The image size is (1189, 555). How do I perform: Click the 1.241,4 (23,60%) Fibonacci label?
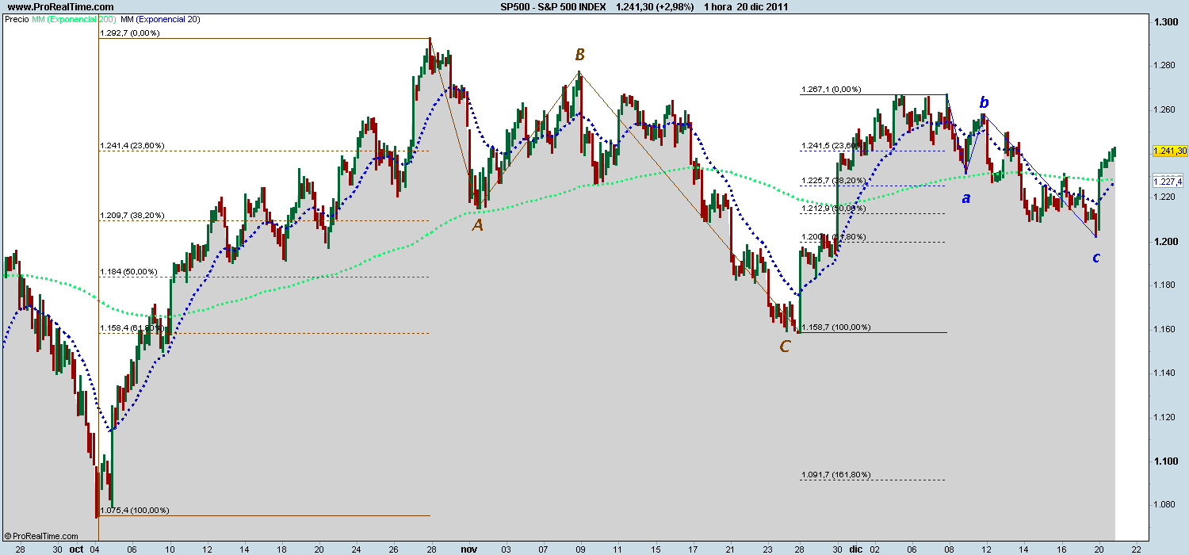point(132,146)
